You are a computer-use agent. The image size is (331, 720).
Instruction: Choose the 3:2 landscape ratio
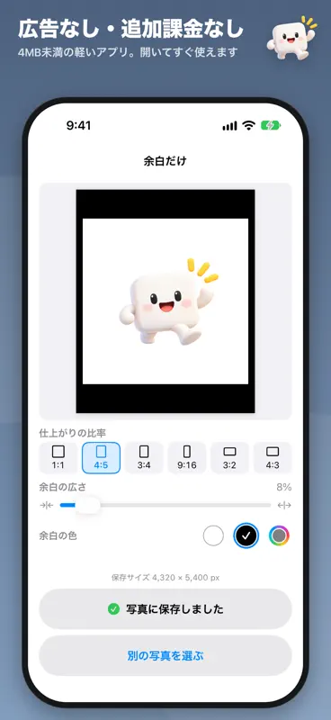tap(229, 458)
